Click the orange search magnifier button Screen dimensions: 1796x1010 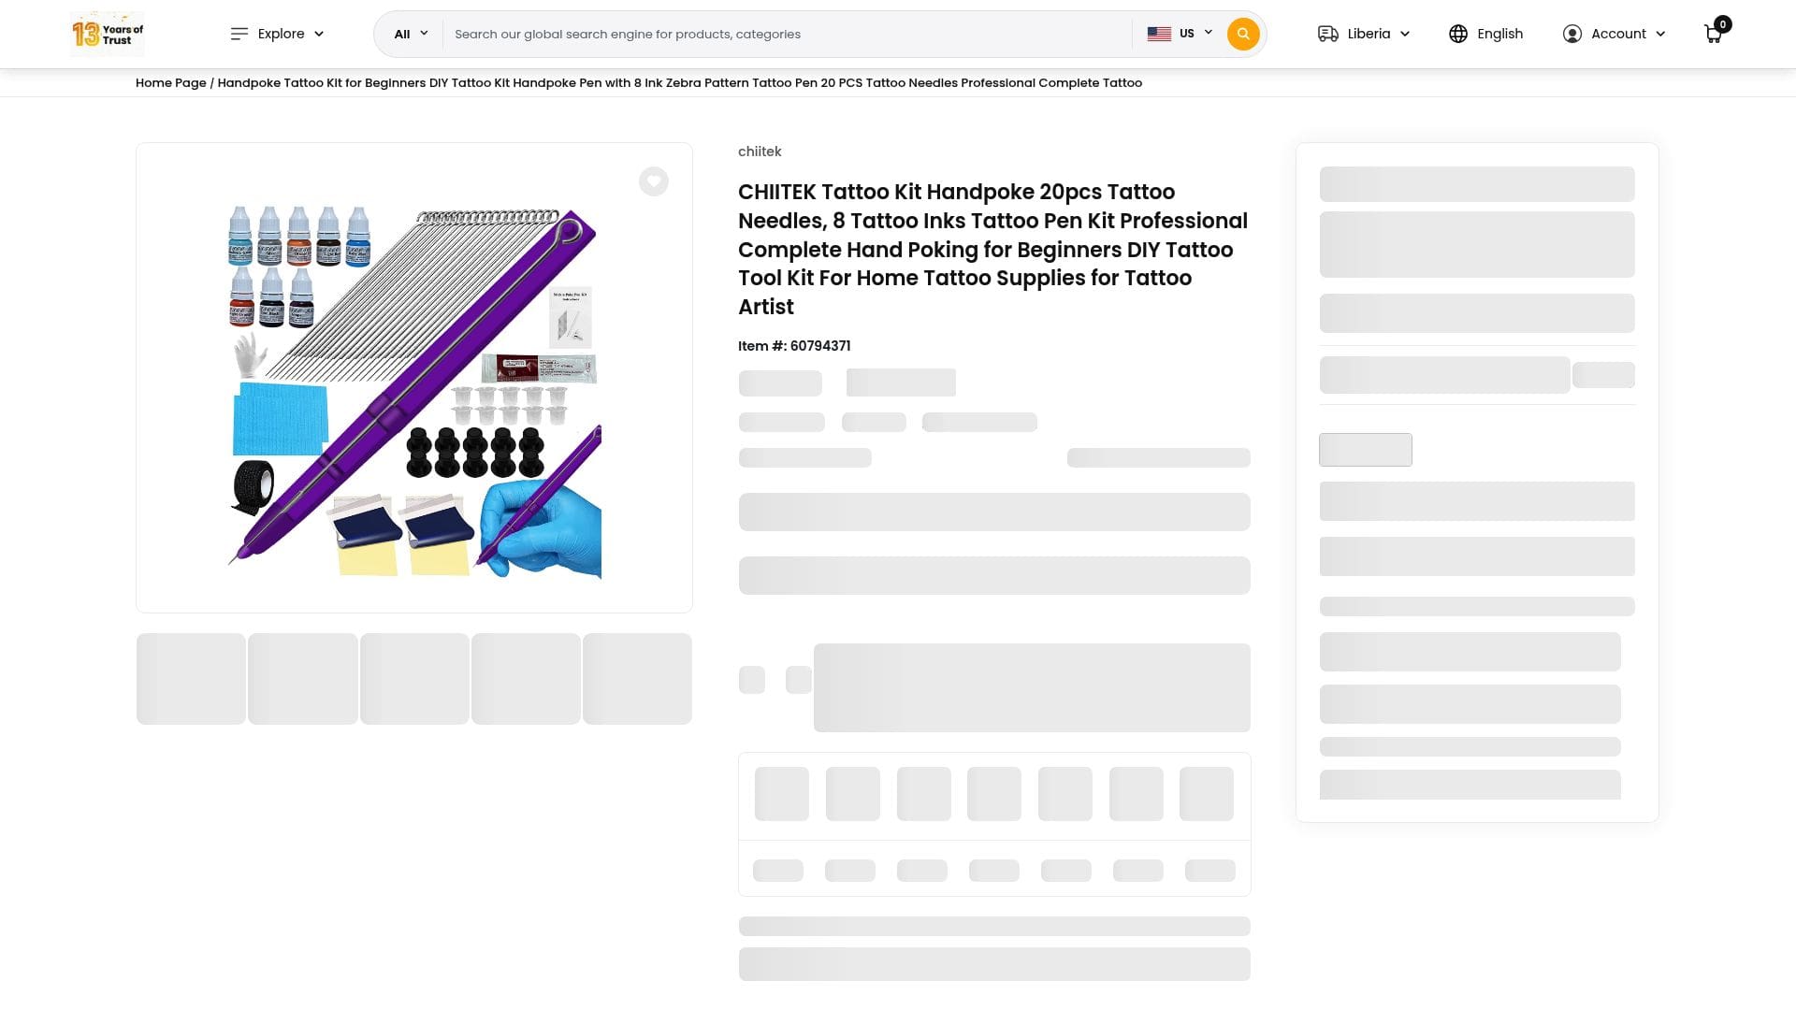1242,34
